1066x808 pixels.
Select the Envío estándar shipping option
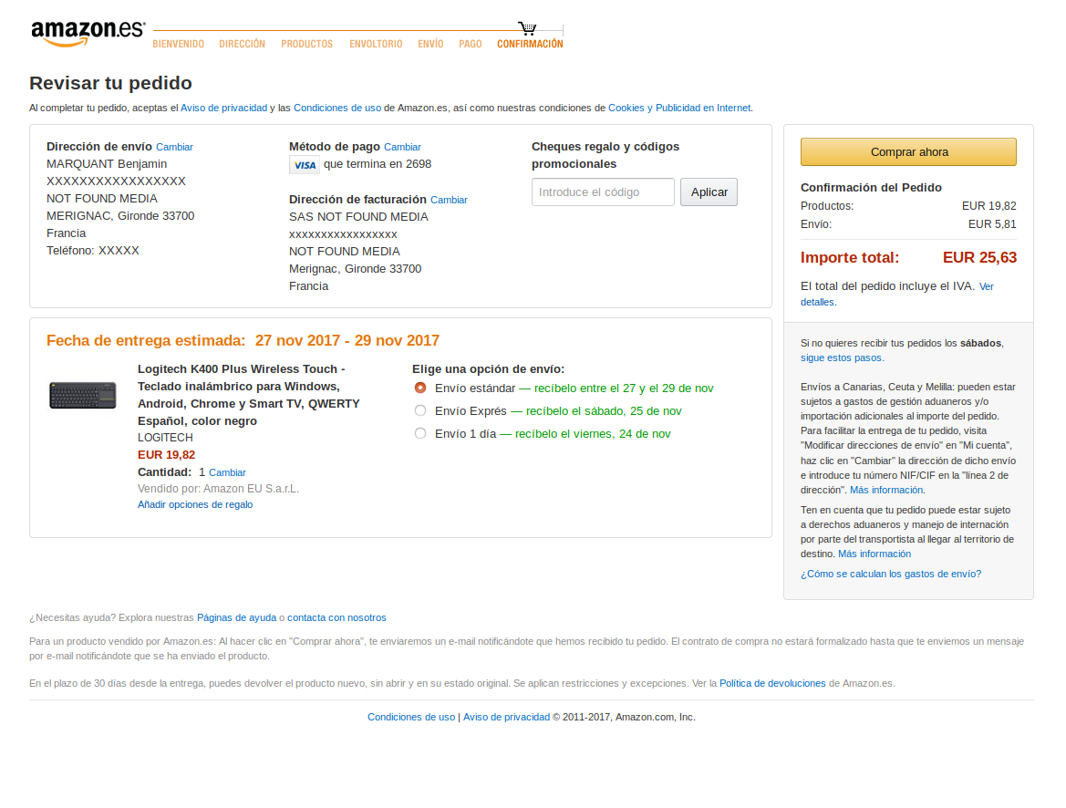click(420, 388)
